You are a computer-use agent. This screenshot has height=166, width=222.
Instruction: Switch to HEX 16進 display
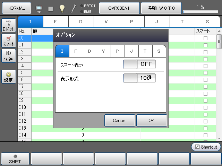[8, 56]
